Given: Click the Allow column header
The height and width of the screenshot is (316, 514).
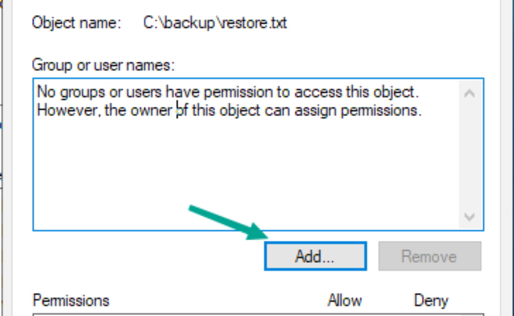Looking at the screenshot, I should tap(345, 300).
